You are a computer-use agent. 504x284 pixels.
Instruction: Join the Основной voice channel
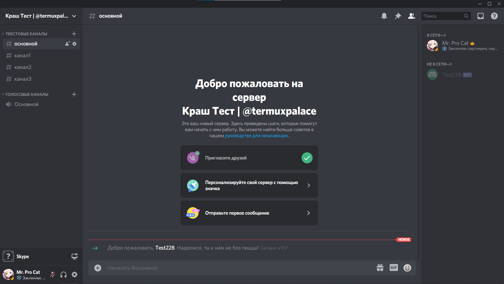pyautogui.click(x=41, y=104)
